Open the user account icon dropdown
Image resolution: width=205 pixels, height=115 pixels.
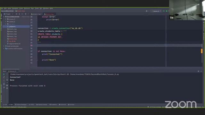click(x=147, y=11)
